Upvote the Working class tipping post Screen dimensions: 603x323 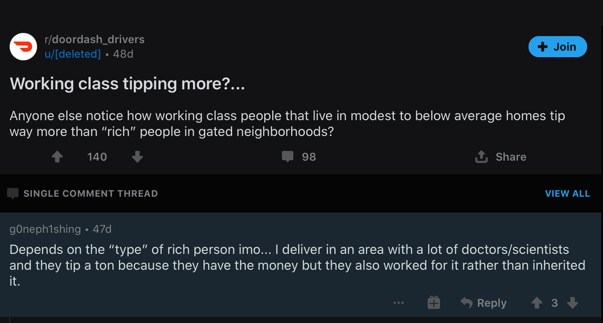point(57,156)
